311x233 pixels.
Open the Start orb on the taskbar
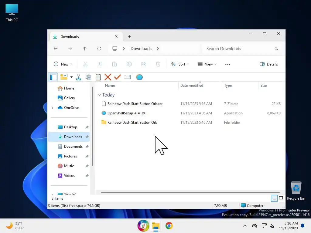[x=143, y=226]
